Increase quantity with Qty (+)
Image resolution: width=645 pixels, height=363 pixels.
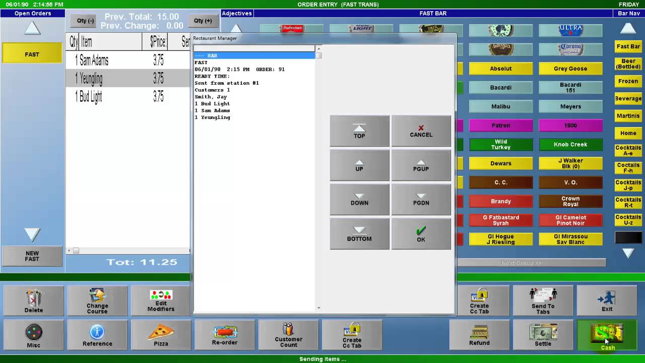[x=203, y=21]
